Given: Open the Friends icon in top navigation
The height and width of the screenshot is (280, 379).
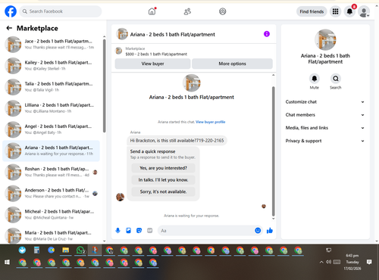Looking at the screenshot, I should 187,11.
